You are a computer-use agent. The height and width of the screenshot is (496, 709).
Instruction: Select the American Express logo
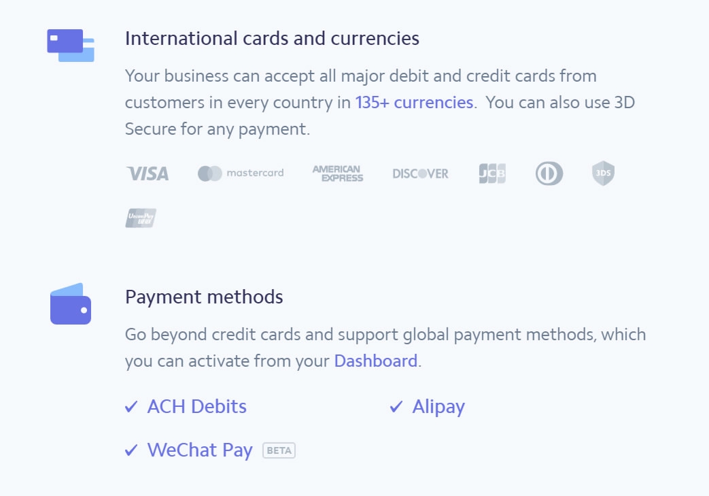tap(338, 173)
